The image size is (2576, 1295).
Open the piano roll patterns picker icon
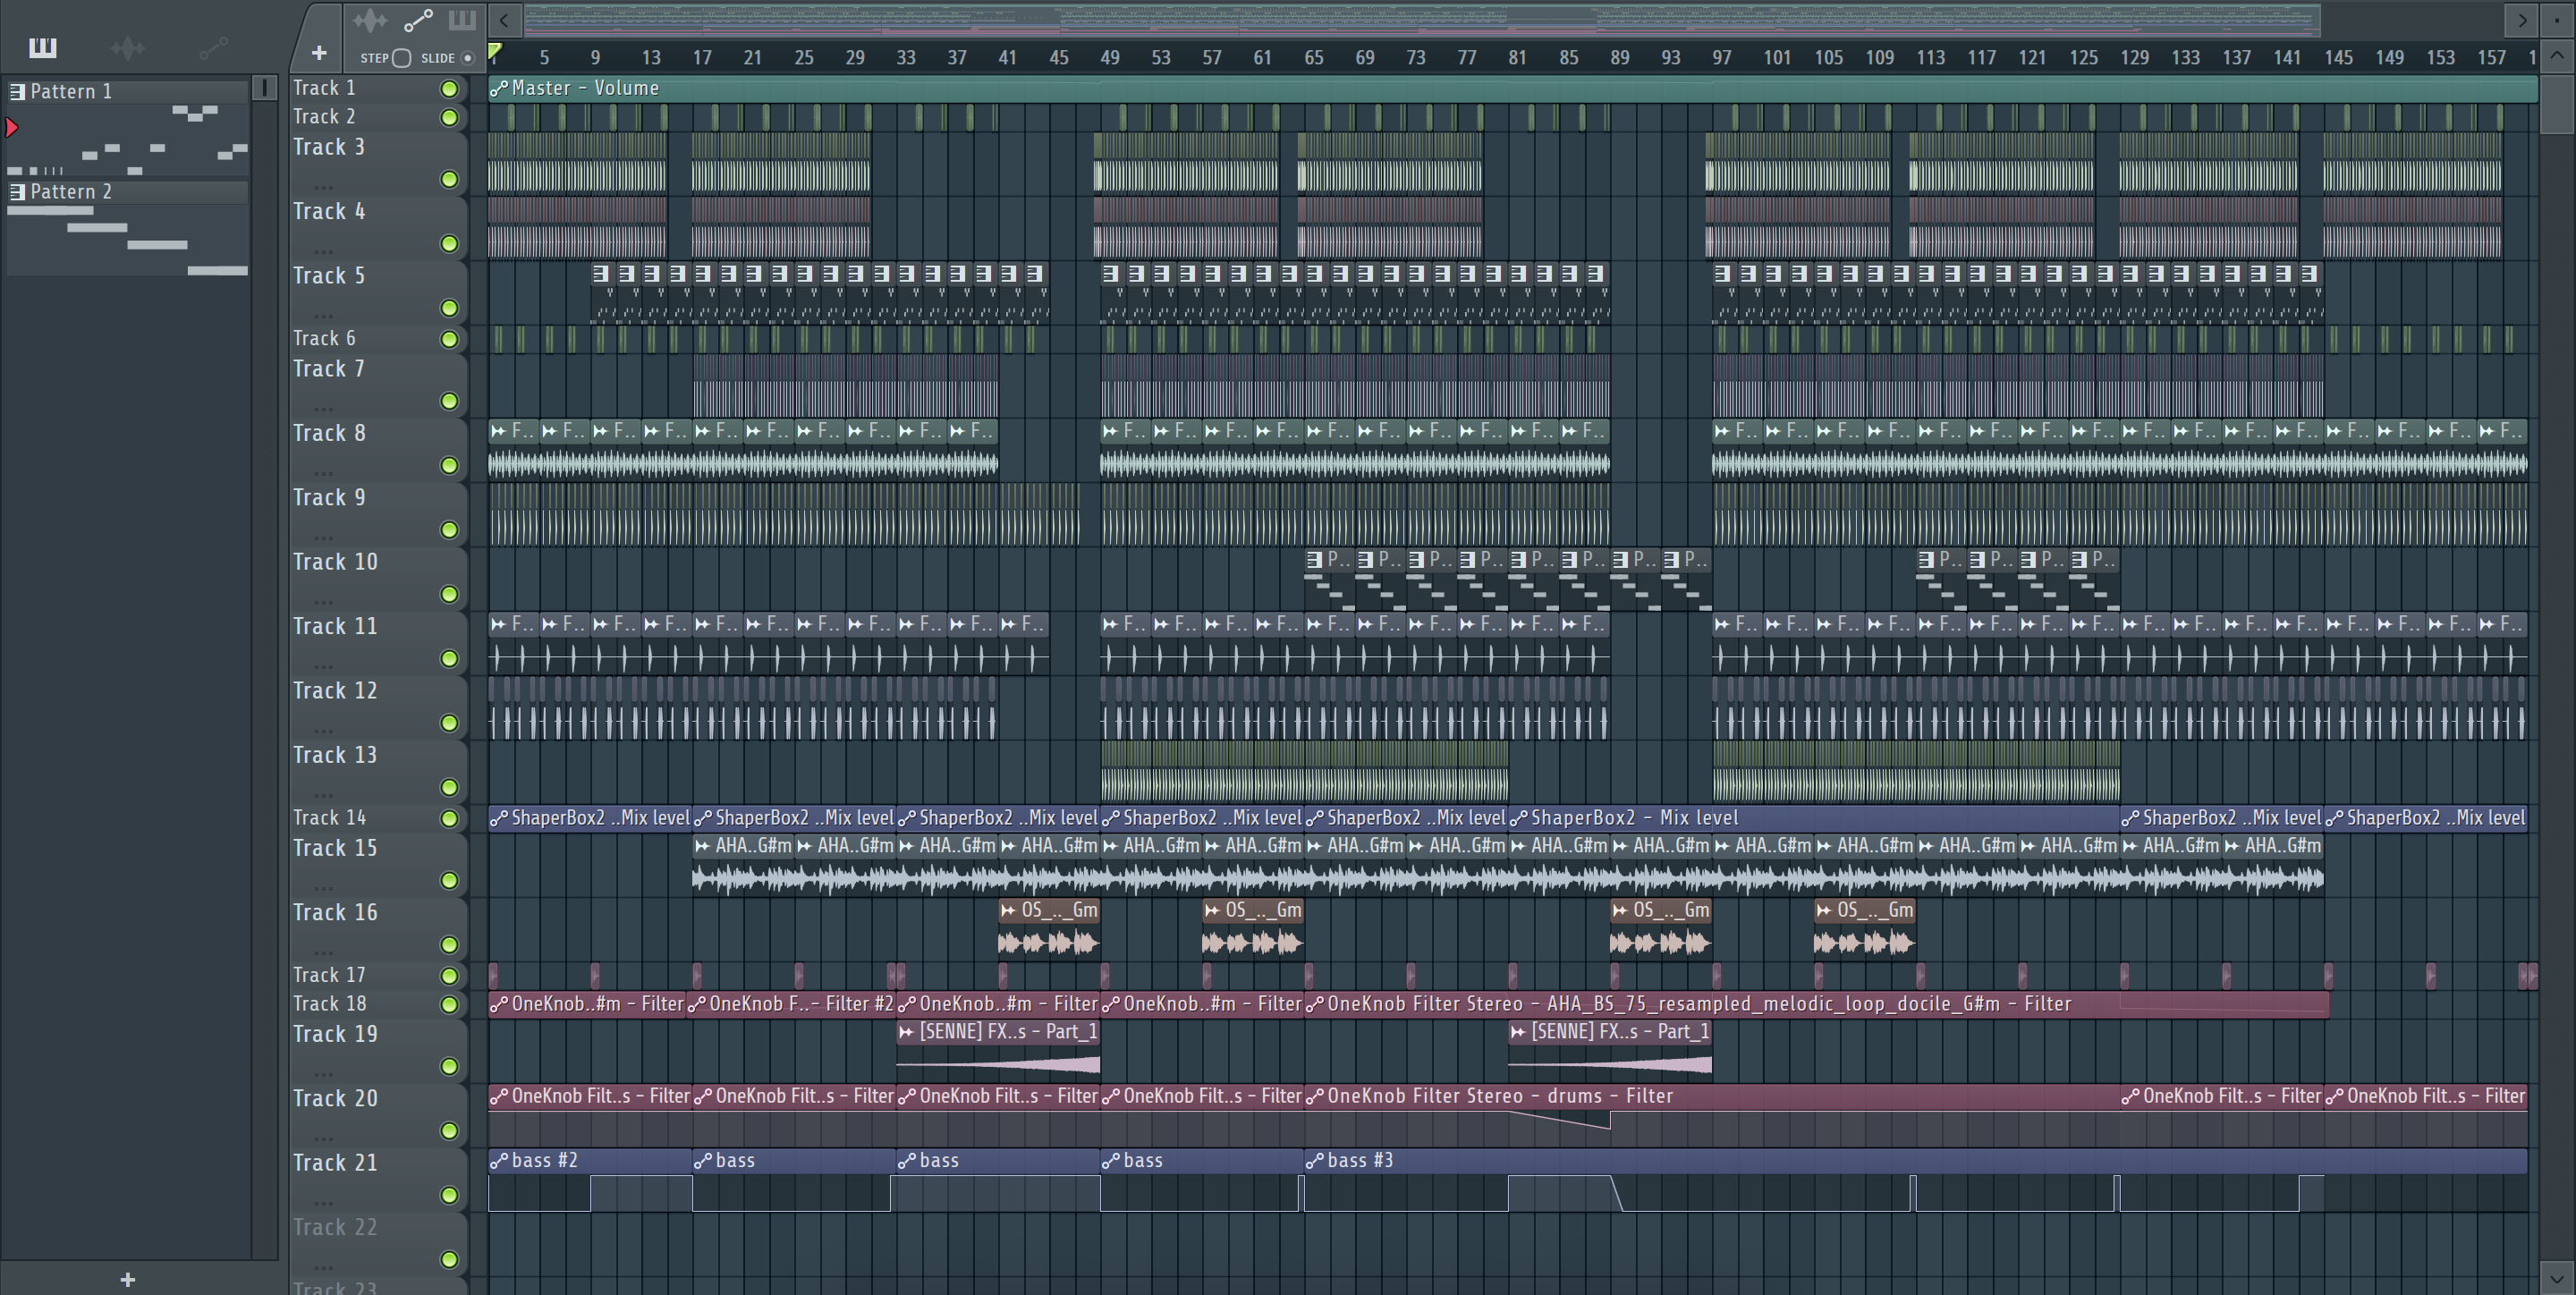(x=43, y=47)
